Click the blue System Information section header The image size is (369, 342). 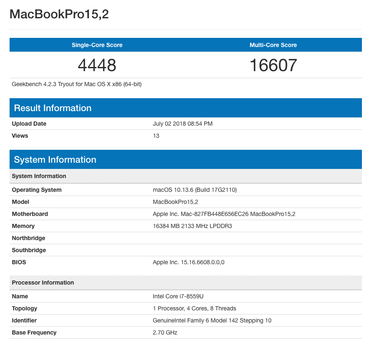tap(55, 160)
